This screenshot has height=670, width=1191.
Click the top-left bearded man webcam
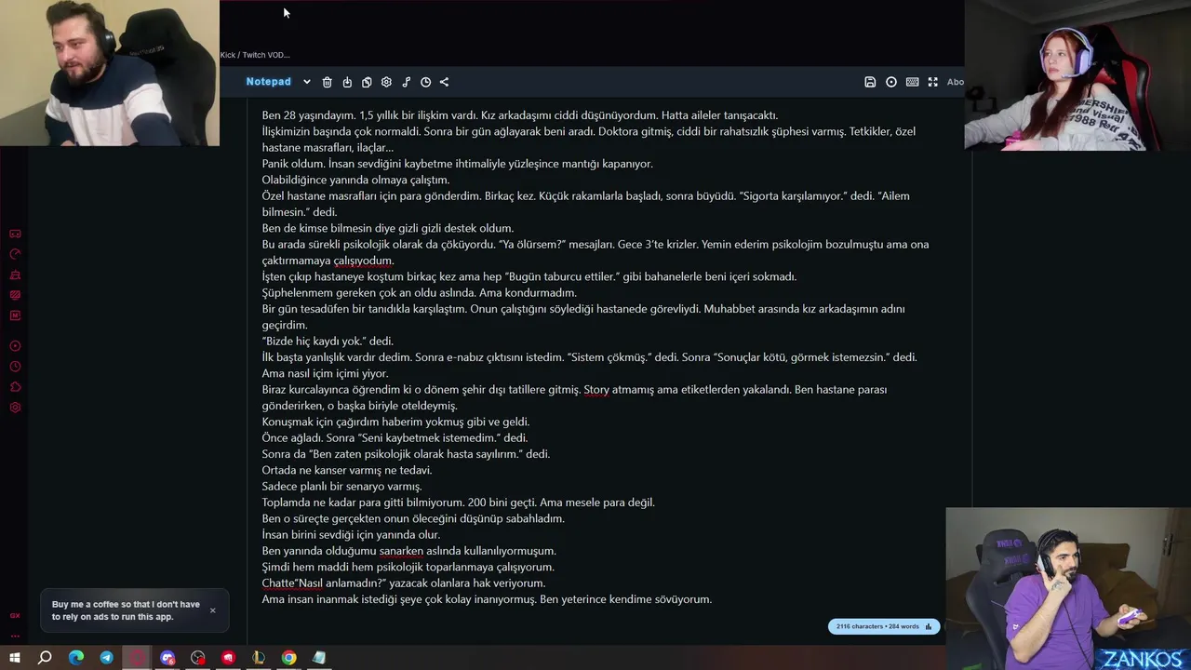[x=110, y=73]
